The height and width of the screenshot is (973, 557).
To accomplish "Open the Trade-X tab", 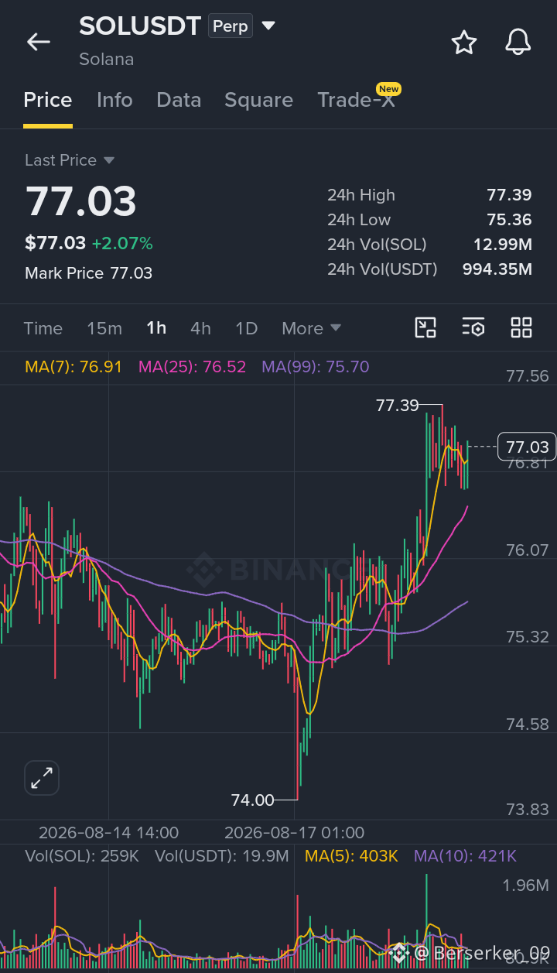I will point(357,100).
